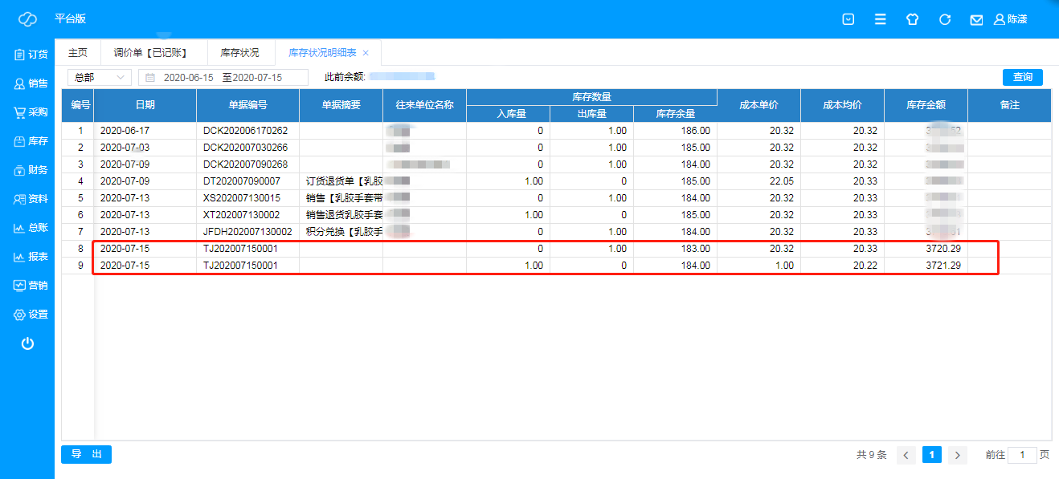The height and width of the screenshot is (479, 1059).
Task: Go to next page arrow
Action: pyautogui.click(x=957, y=455)
